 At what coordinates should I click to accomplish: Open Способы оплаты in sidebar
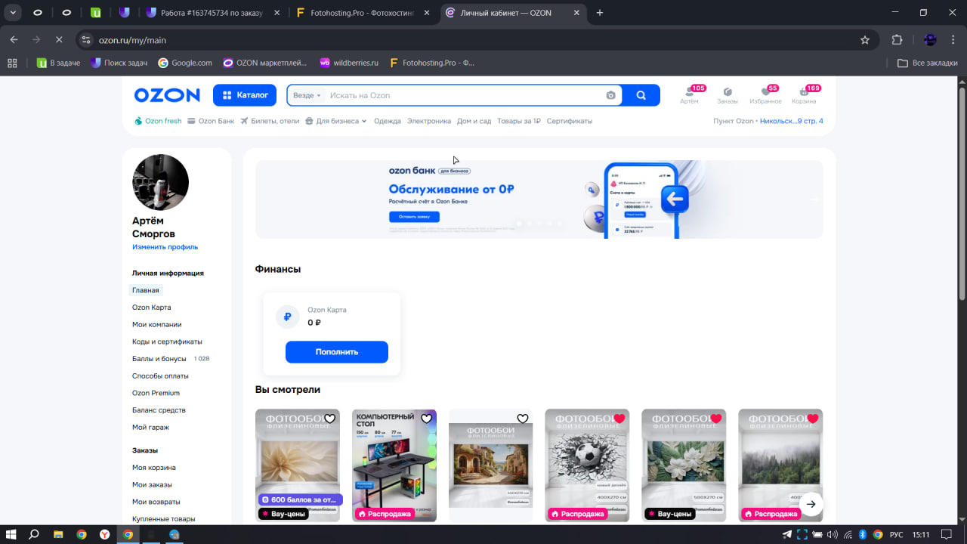click(x=160, y=376)
